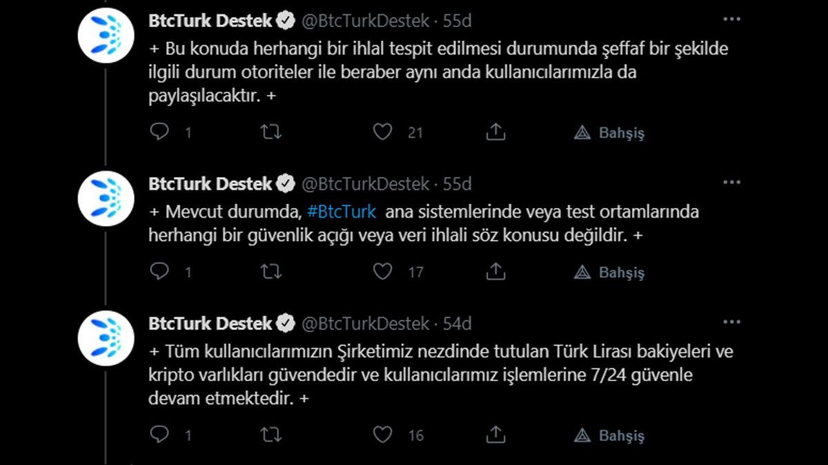The image size is (828, 465).
Task: Click the retweet icon on the second tweet
Action: 270,271
